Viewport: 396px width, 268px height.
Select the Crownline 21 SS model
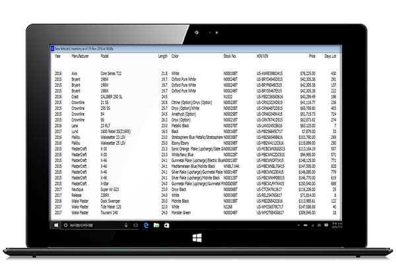pyautogui.click(x=104, y=103)
